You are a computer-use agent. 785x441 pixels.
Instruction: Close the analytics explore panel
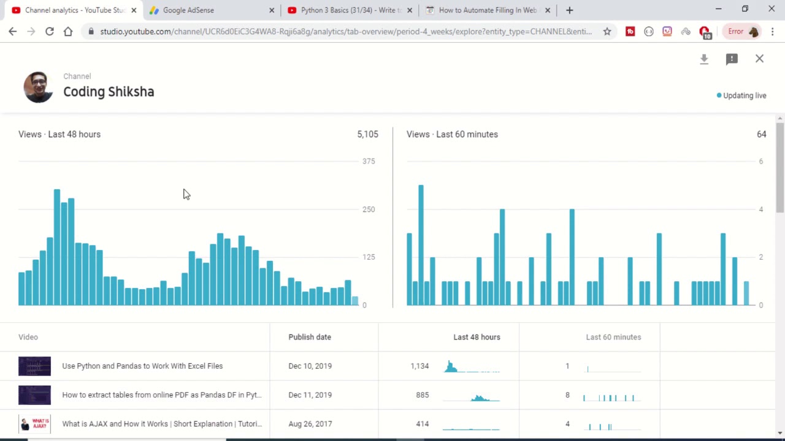[x=759, y=59]
